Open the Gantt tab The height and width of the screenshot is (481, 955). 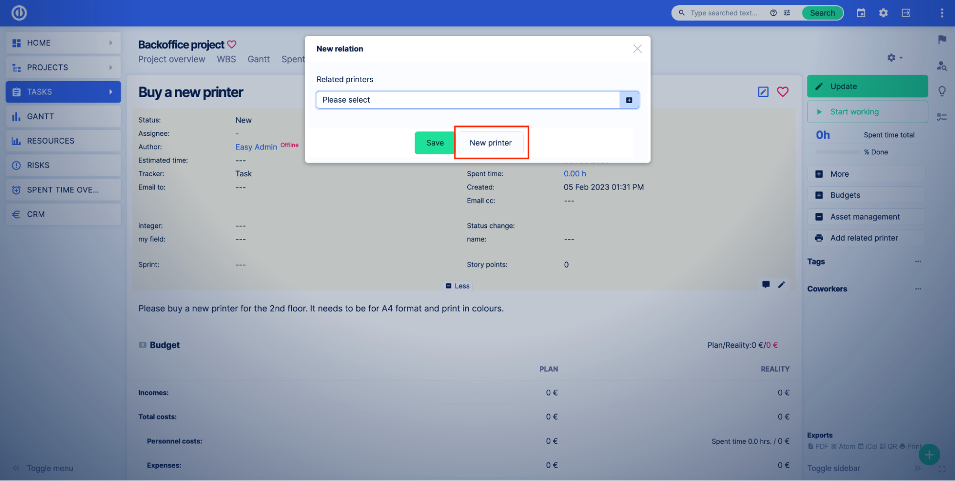pyautogui.click(x=258, y=59)
